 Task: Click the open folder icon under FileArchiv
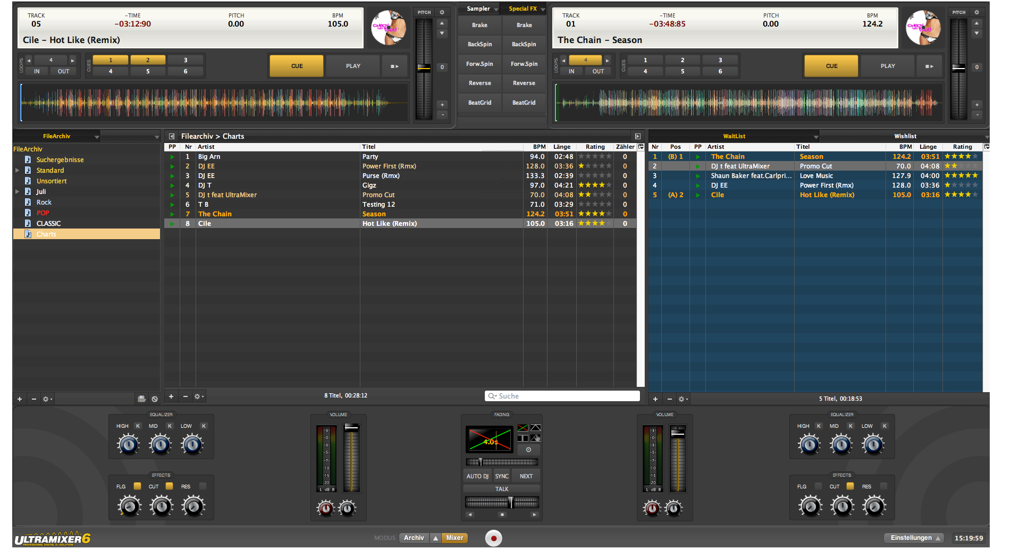click(141, 399)
